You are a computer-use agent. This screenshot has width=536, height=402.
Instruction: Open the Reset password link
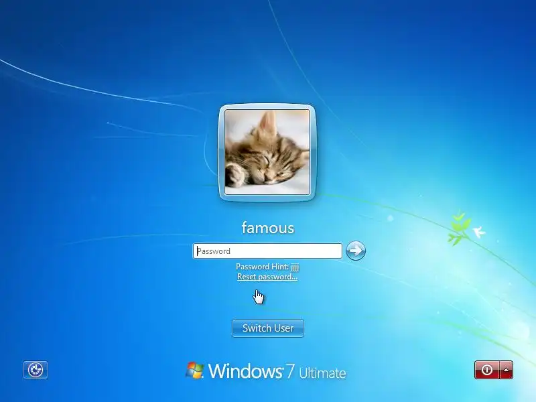pos(267,277)
